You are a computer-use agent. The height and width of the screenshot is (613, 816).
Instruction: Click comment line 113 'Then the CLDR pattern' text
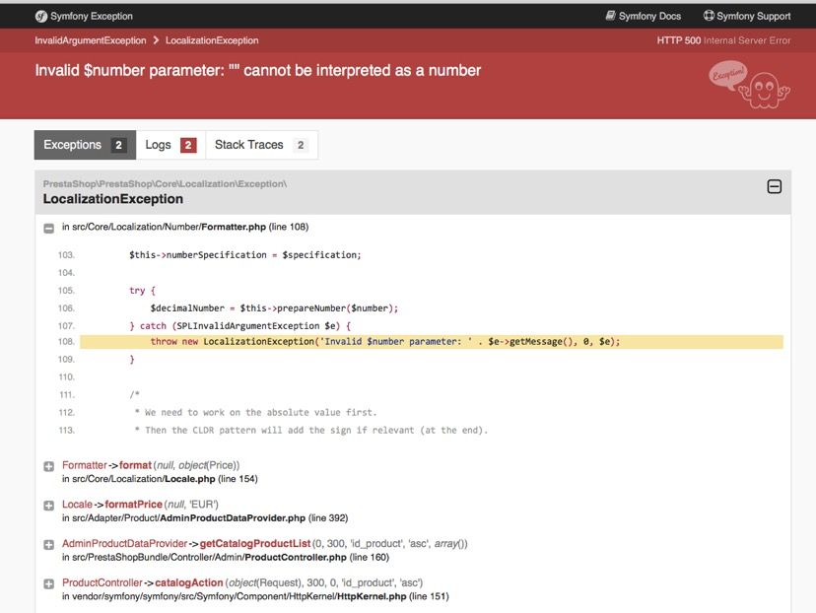click(311, 431)
